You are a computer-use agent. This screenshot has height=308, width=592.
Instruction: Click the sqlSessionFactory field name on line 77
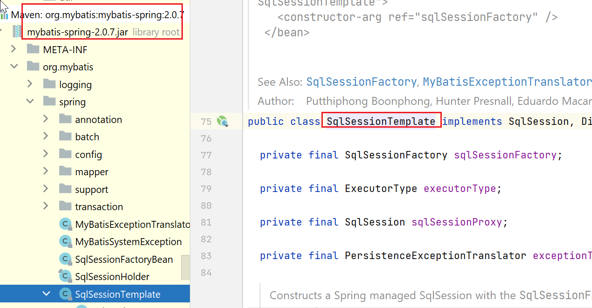point(505,155)
